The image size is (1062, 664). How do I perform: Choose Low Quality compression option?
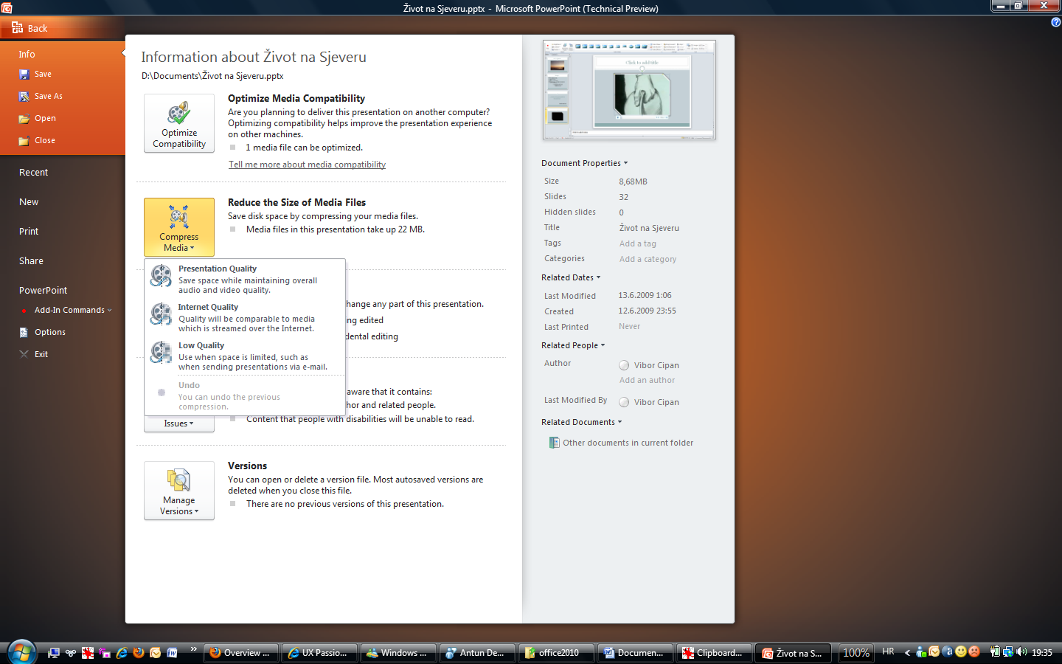245,356
